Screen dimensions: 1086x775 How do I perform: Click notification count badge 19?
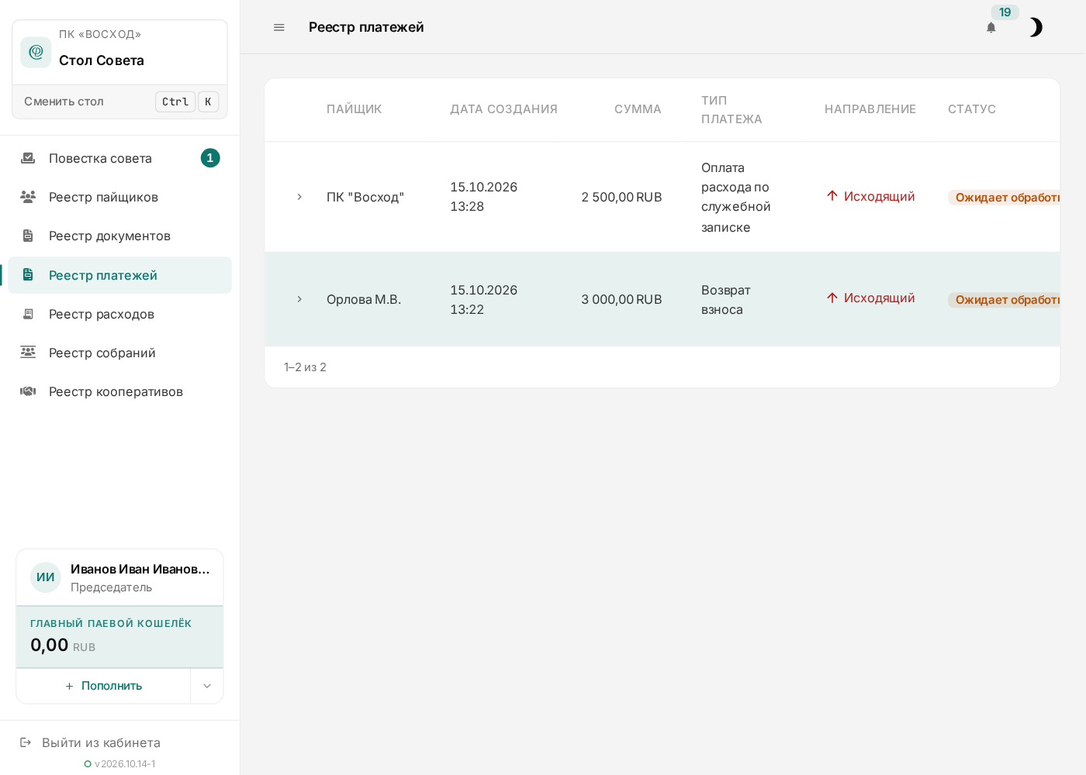point(1005,12)
